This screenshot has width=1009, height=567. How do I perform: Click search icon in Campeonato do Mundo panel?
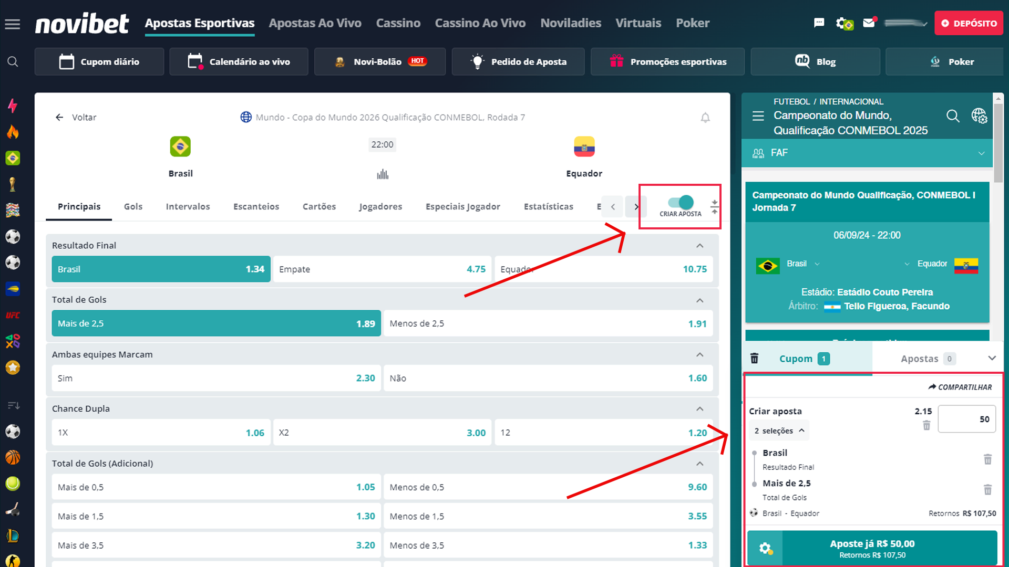[x=953, y=115]
